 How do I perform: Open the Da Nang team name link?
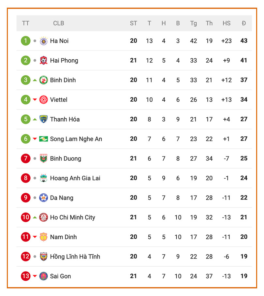62,198
